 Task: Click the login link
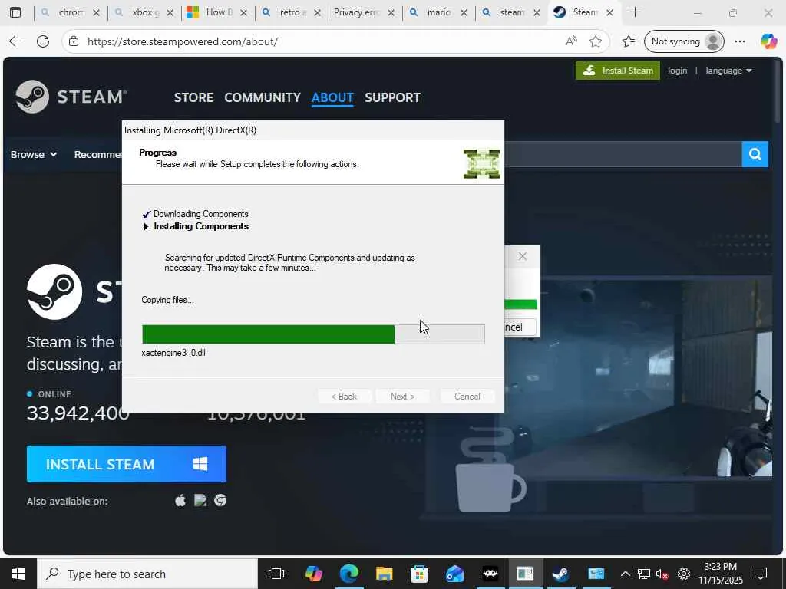pyautogui.click(x=677, y=71)
